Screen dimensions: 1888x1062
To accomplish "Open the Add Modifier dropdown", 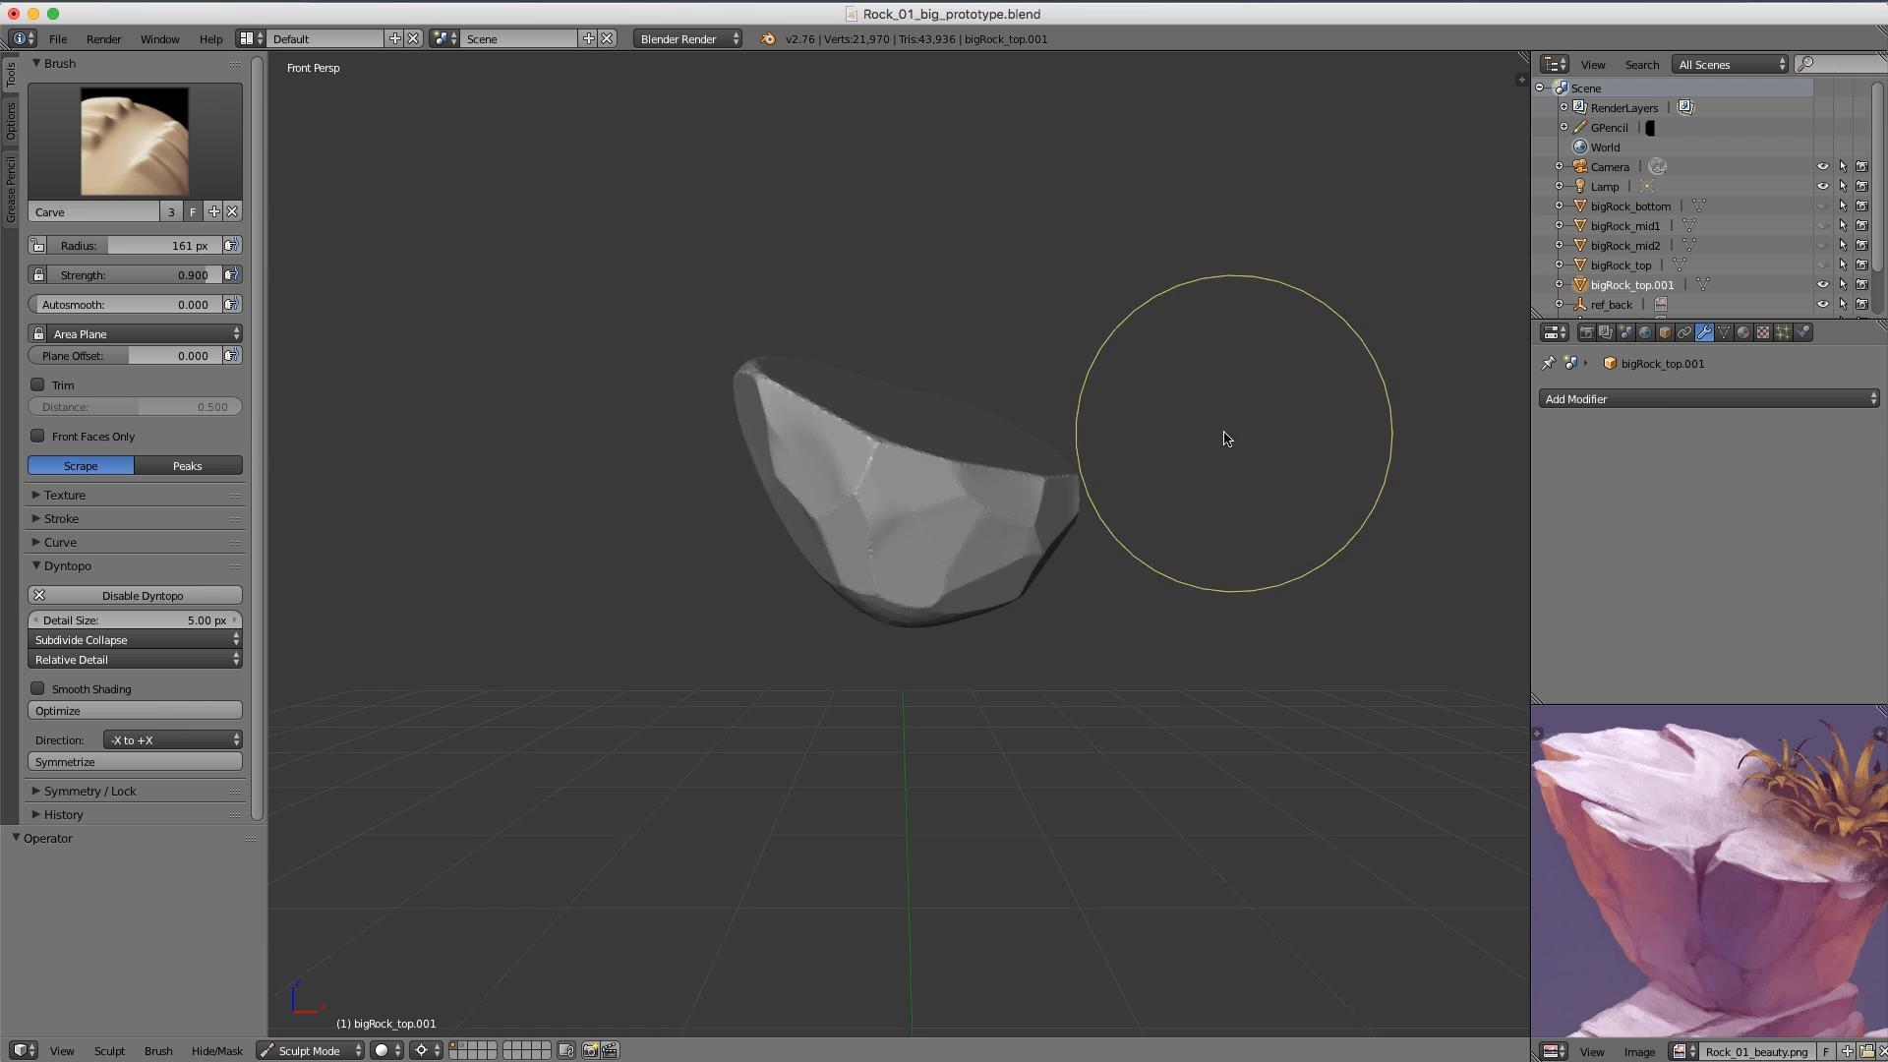I will click(1709, 399).
